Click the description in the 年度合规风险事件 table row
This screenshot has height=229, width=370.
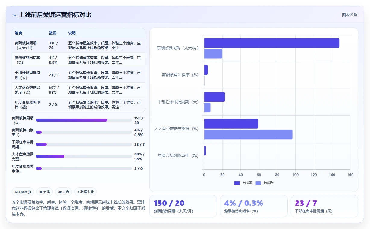tap(105, 105)
